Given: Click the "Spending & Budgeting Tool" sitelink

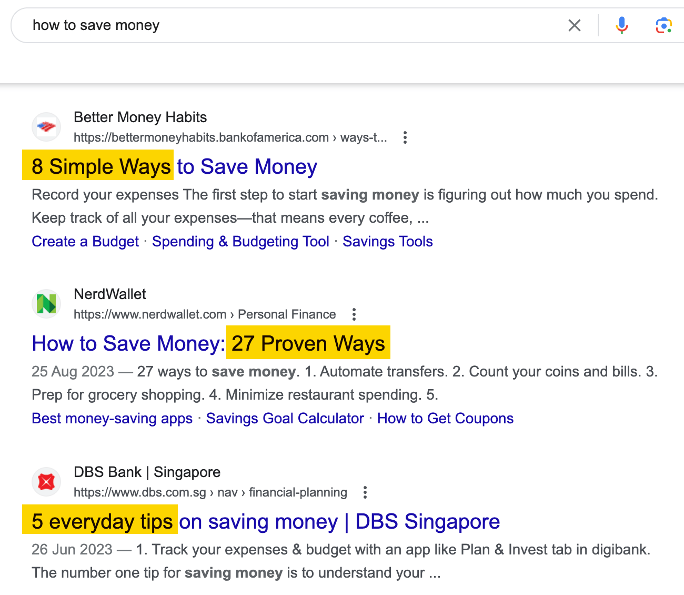Looking at the screenshot, I should [x=240, y=241].
